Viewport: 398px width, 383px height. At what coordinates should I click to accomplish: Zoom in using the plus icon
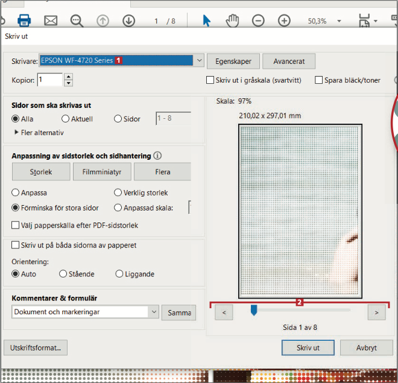tap(284, 21)
